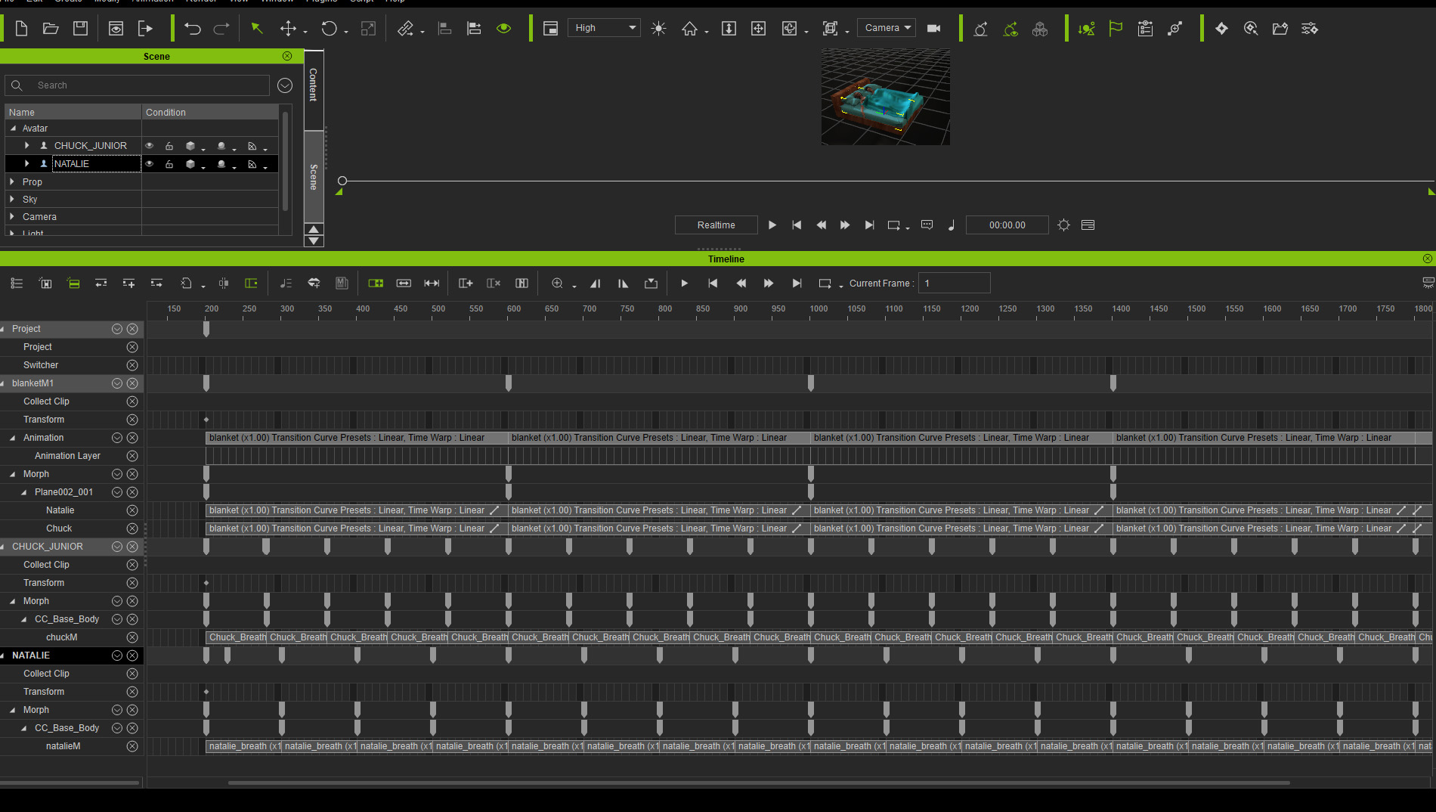Screen dimensions: 1436x812
Task: Play the animation in viewport player
Action: click(772, 225)
